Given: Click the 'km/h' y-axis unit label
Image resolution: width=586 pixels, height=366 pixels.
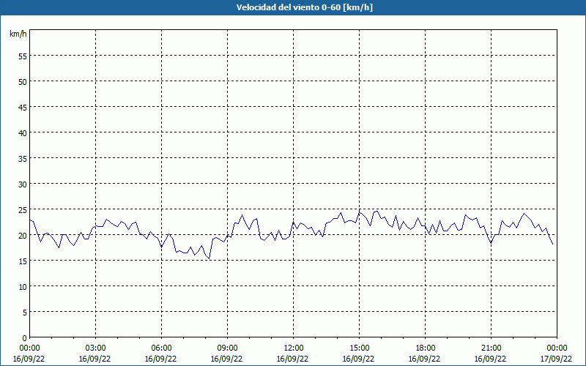Looking at the screenshot, I should pos(18,34).
